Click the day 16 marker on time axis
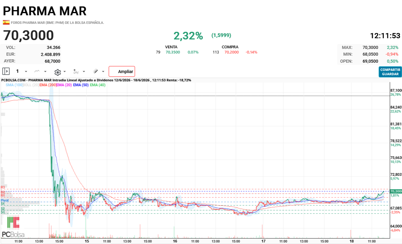Image resolution: width=402 pixels, height=244 pixels. click(175, 241)
